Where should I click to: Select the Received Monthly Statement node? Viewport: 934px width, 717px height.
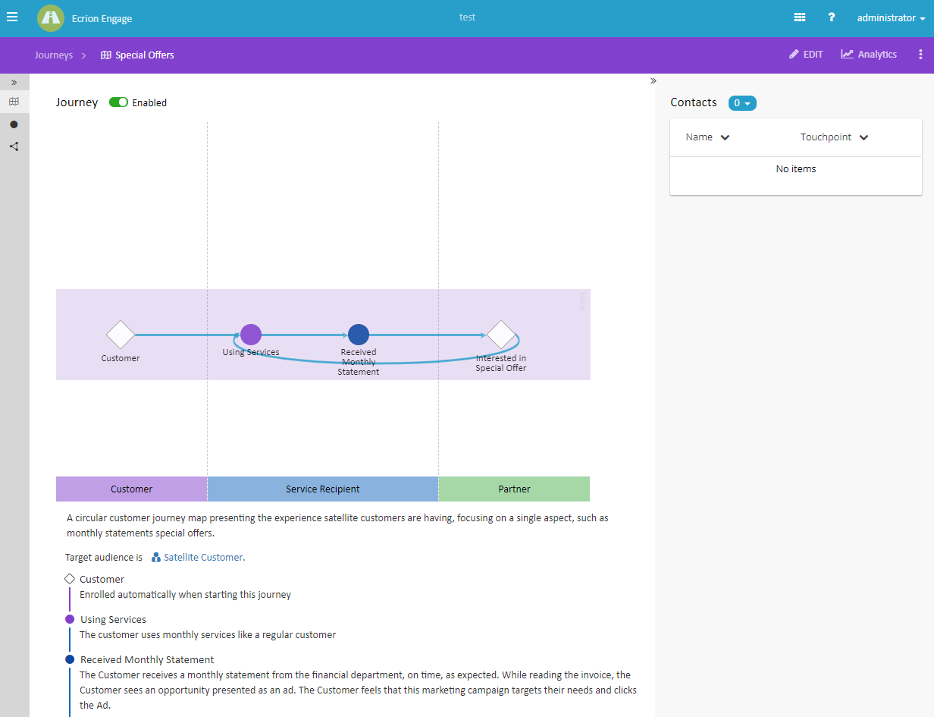click(358, 334)
